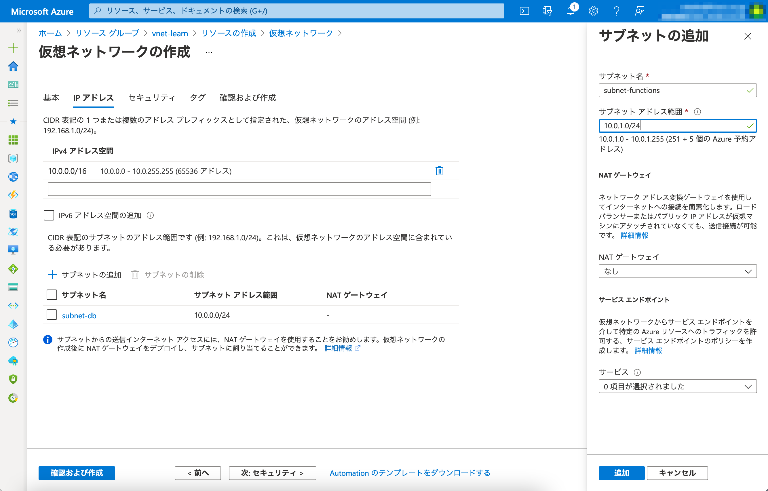This screenshot has height=491, width=768.
Task: Open the NAT ゲートウェイ dropdown
Action: click(x=677, y=271)
